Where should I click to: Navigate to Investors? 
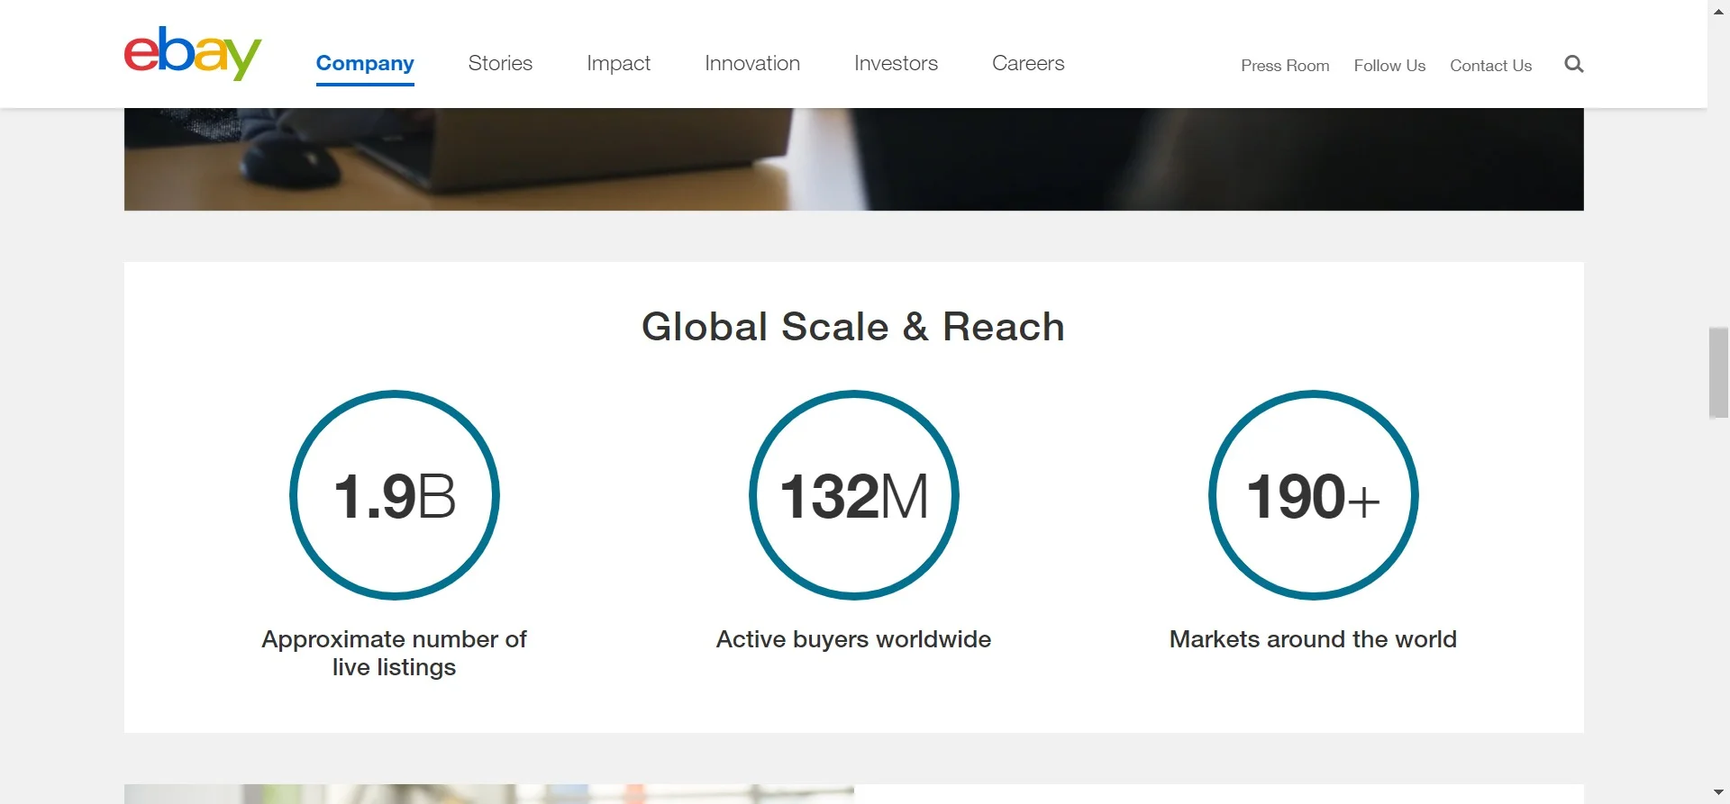(x=896, y=63)
